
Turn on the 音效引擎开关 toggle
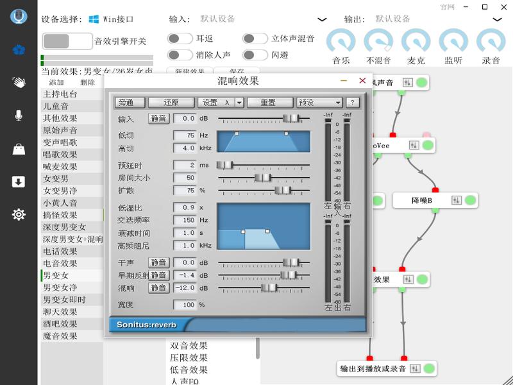(67, 41)
